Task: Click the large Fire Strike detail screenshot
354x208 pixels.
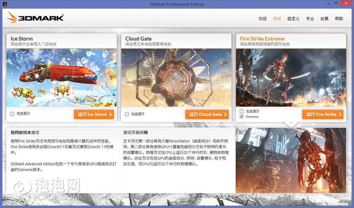Action: (291, 160)
